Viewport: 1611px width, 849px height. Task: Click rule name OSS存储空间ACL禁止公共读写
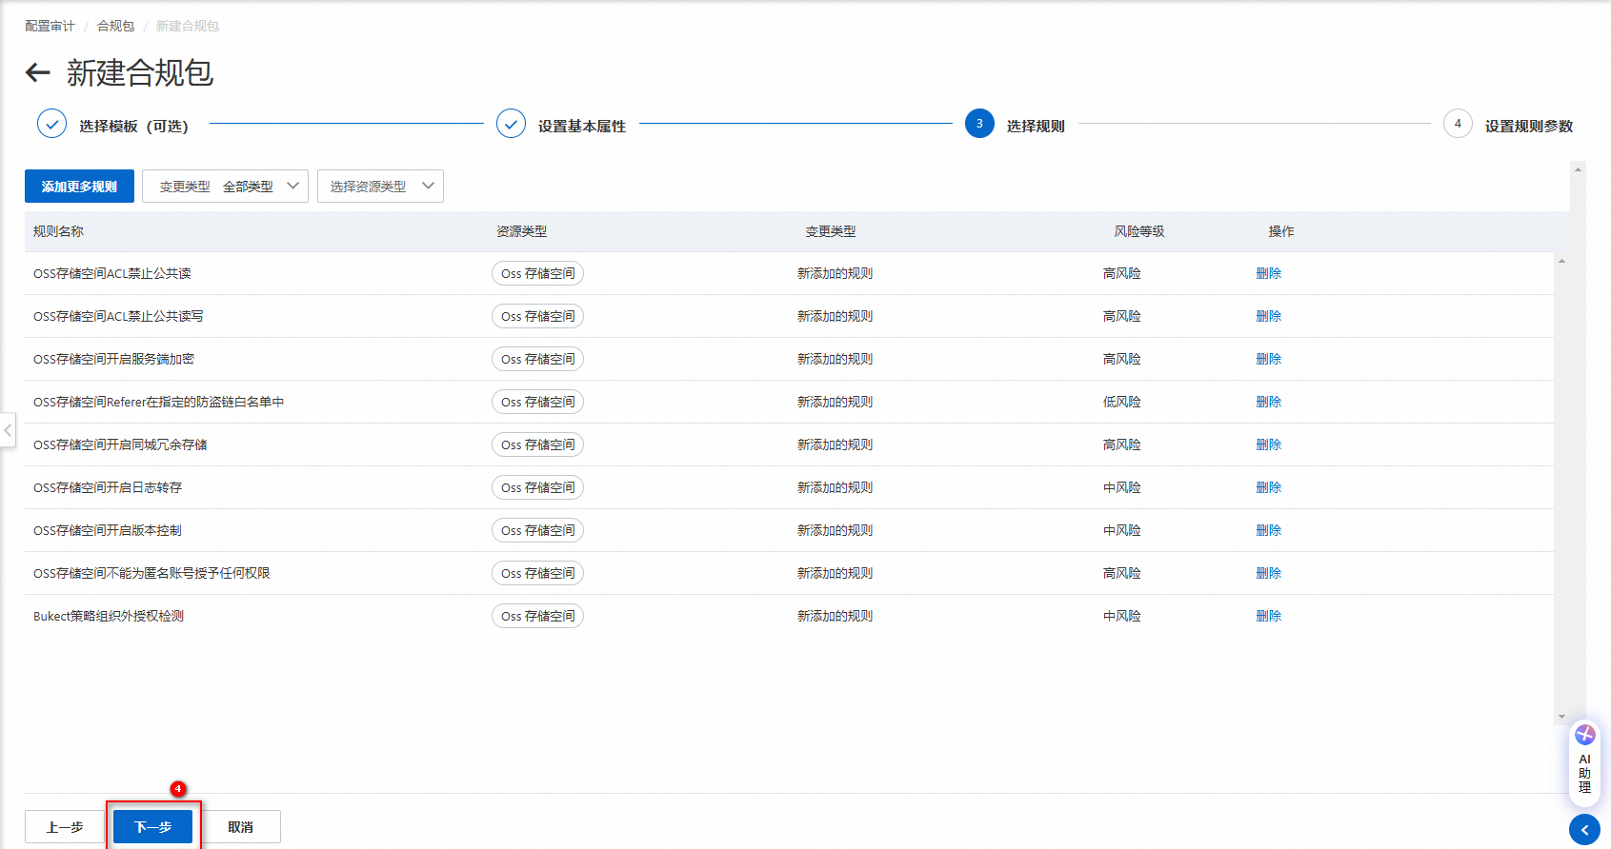(x=118, y=316)
